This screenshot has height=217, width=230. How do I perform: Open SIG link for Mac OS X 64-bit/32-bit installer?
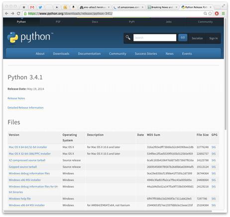(214, 147)
